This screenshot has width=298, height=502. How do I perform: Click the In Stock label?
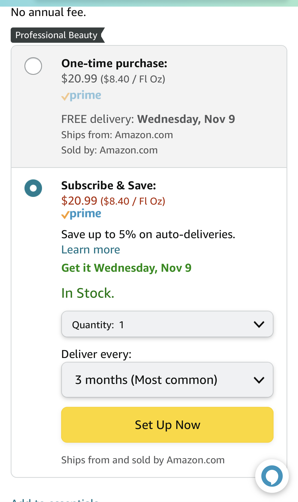click(x=87, y=293)
